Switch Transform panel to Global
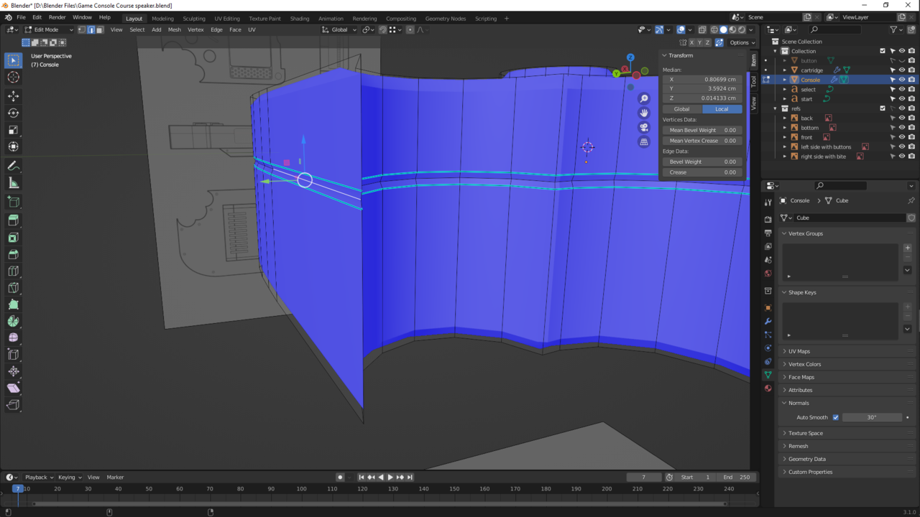 click(x=681, y=108)
